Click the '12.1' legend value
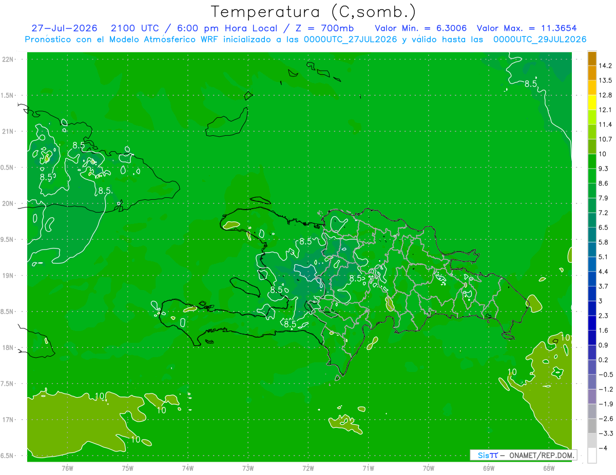Screen dimensions: 616x475 coord(605,110)
